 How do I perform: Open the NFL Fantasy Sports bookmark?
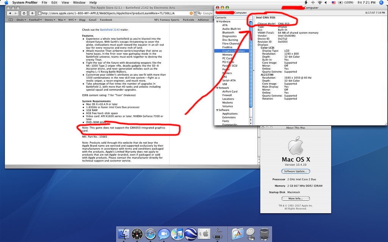tap(167, 20)
